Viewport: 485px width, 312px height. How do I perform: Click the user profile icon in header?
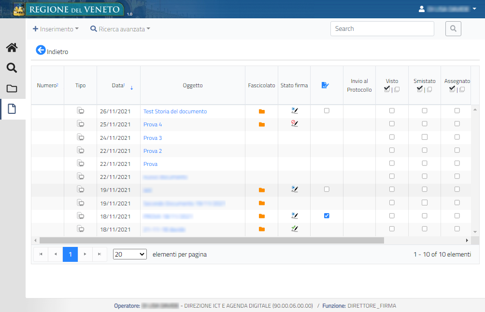pos(422,9)
